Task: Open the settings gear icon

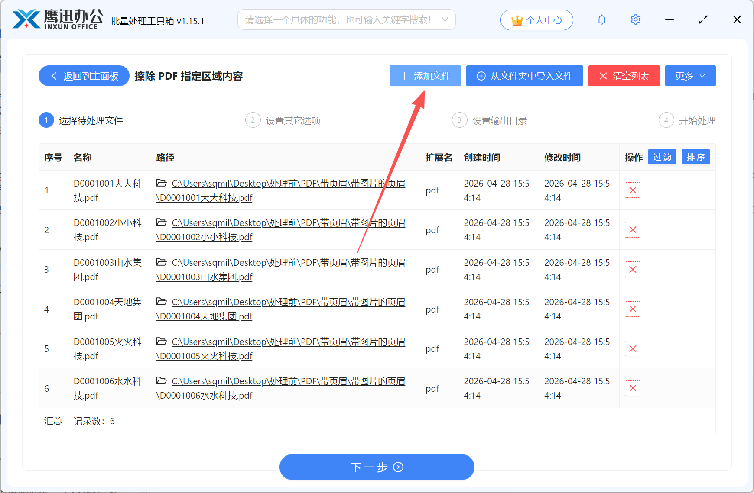Action: tap(635, 20)
